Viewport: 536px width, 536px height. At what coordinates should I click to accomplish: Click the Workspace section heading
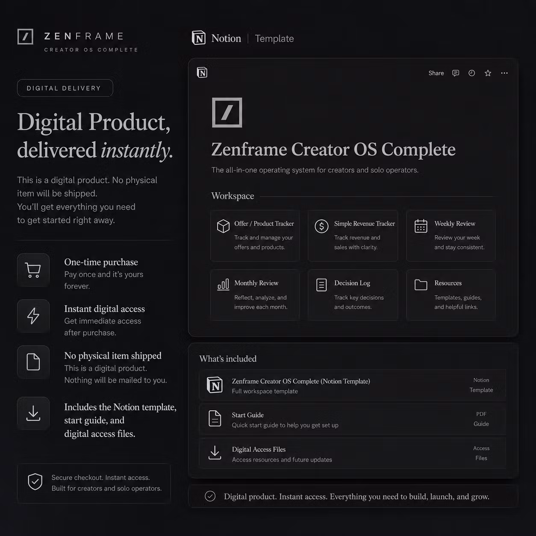(233, 196)
